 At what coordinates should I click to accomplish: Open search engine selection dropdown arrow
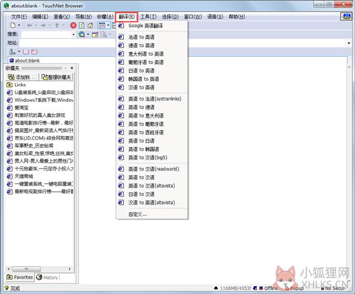pos(88,34)
